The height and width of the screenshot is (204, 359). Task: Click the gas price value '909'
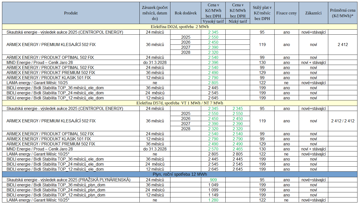(x=213, y=180)
